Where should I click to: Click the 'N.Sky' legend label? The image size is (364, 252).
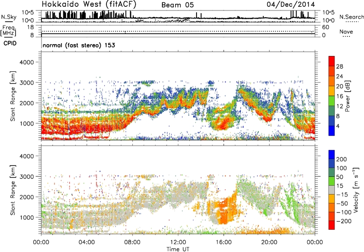coord(9,17)
